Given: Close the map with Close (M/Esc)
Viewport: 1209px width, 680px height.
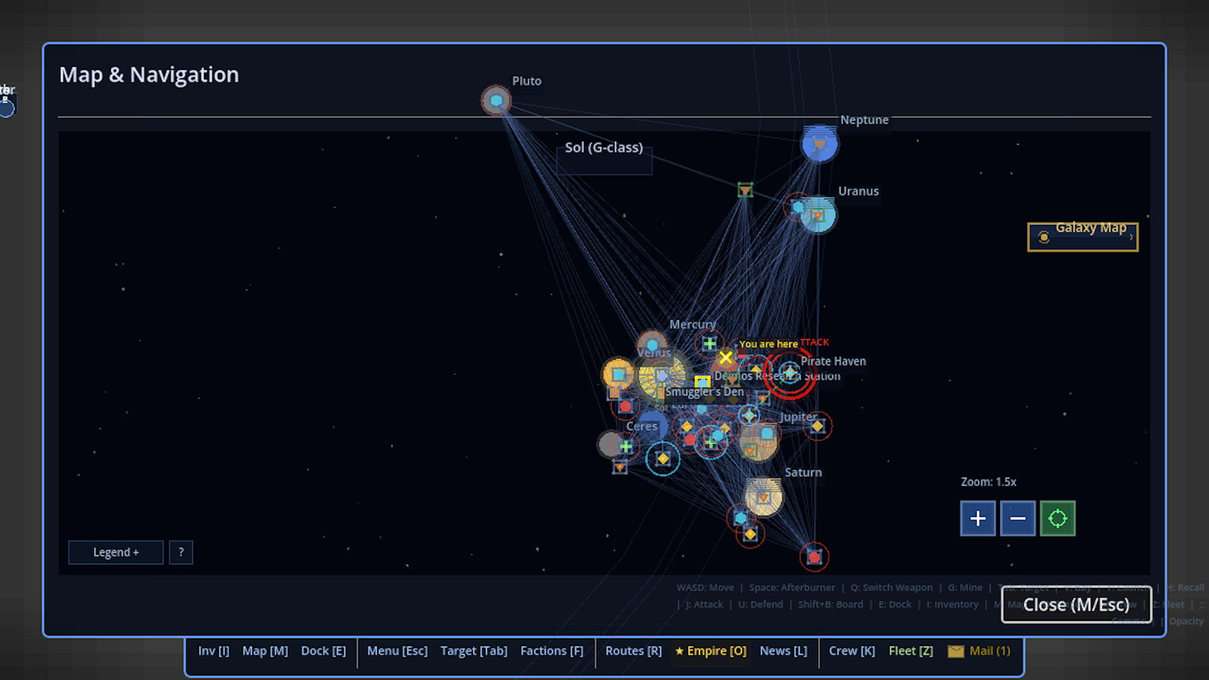Looking at the screenshot, I should pos(1076,604).
